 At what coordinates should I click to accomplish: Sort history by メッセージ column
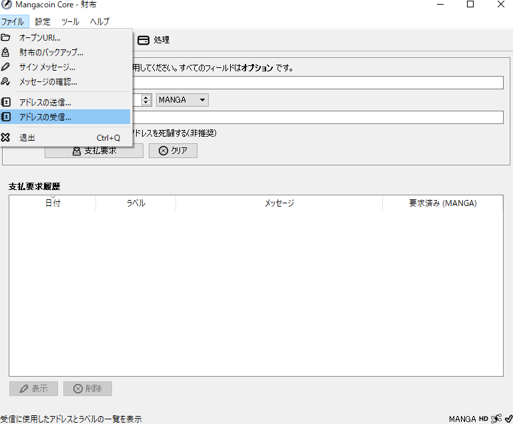pyautogui.click(x=279, y=203)
